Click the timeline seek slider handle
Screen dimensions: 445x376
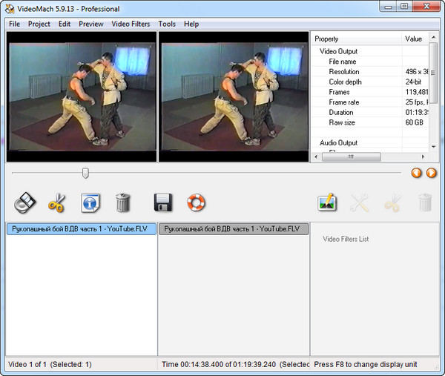(x=85, y=173)
